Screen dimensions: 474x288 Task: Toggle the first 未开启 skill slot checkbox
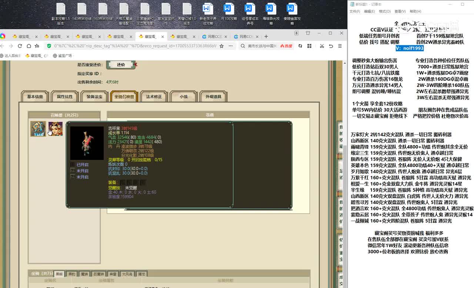pos(73,171)
